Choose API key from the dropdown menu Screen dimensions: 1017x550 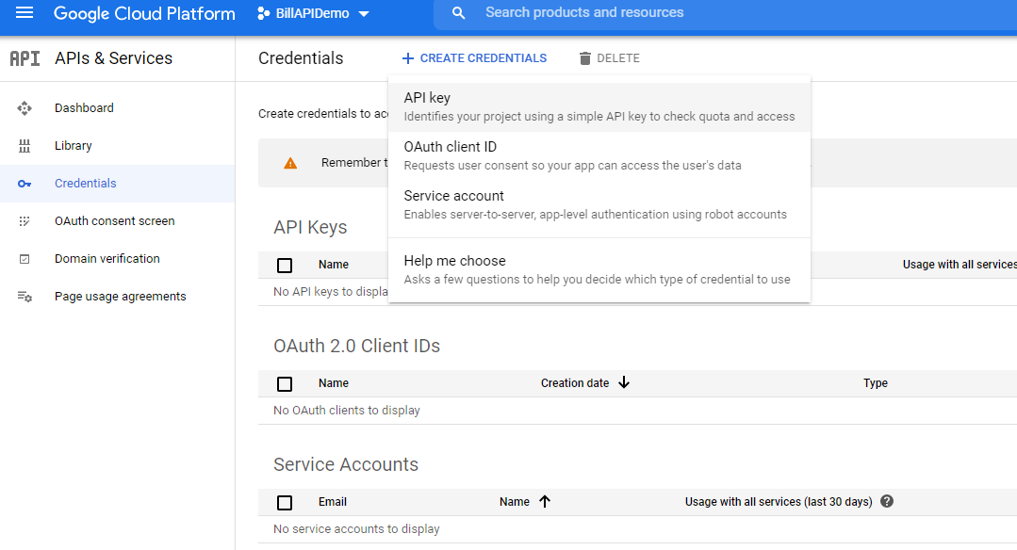pyautogui.click(x=599, y=106)
